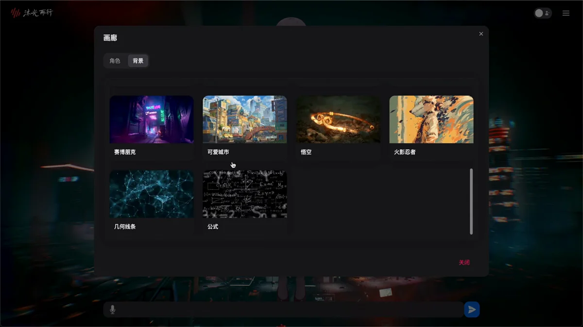Click the blue send message button
The width and height of the screenshot is (583, 327).
(x=472, y=310)
